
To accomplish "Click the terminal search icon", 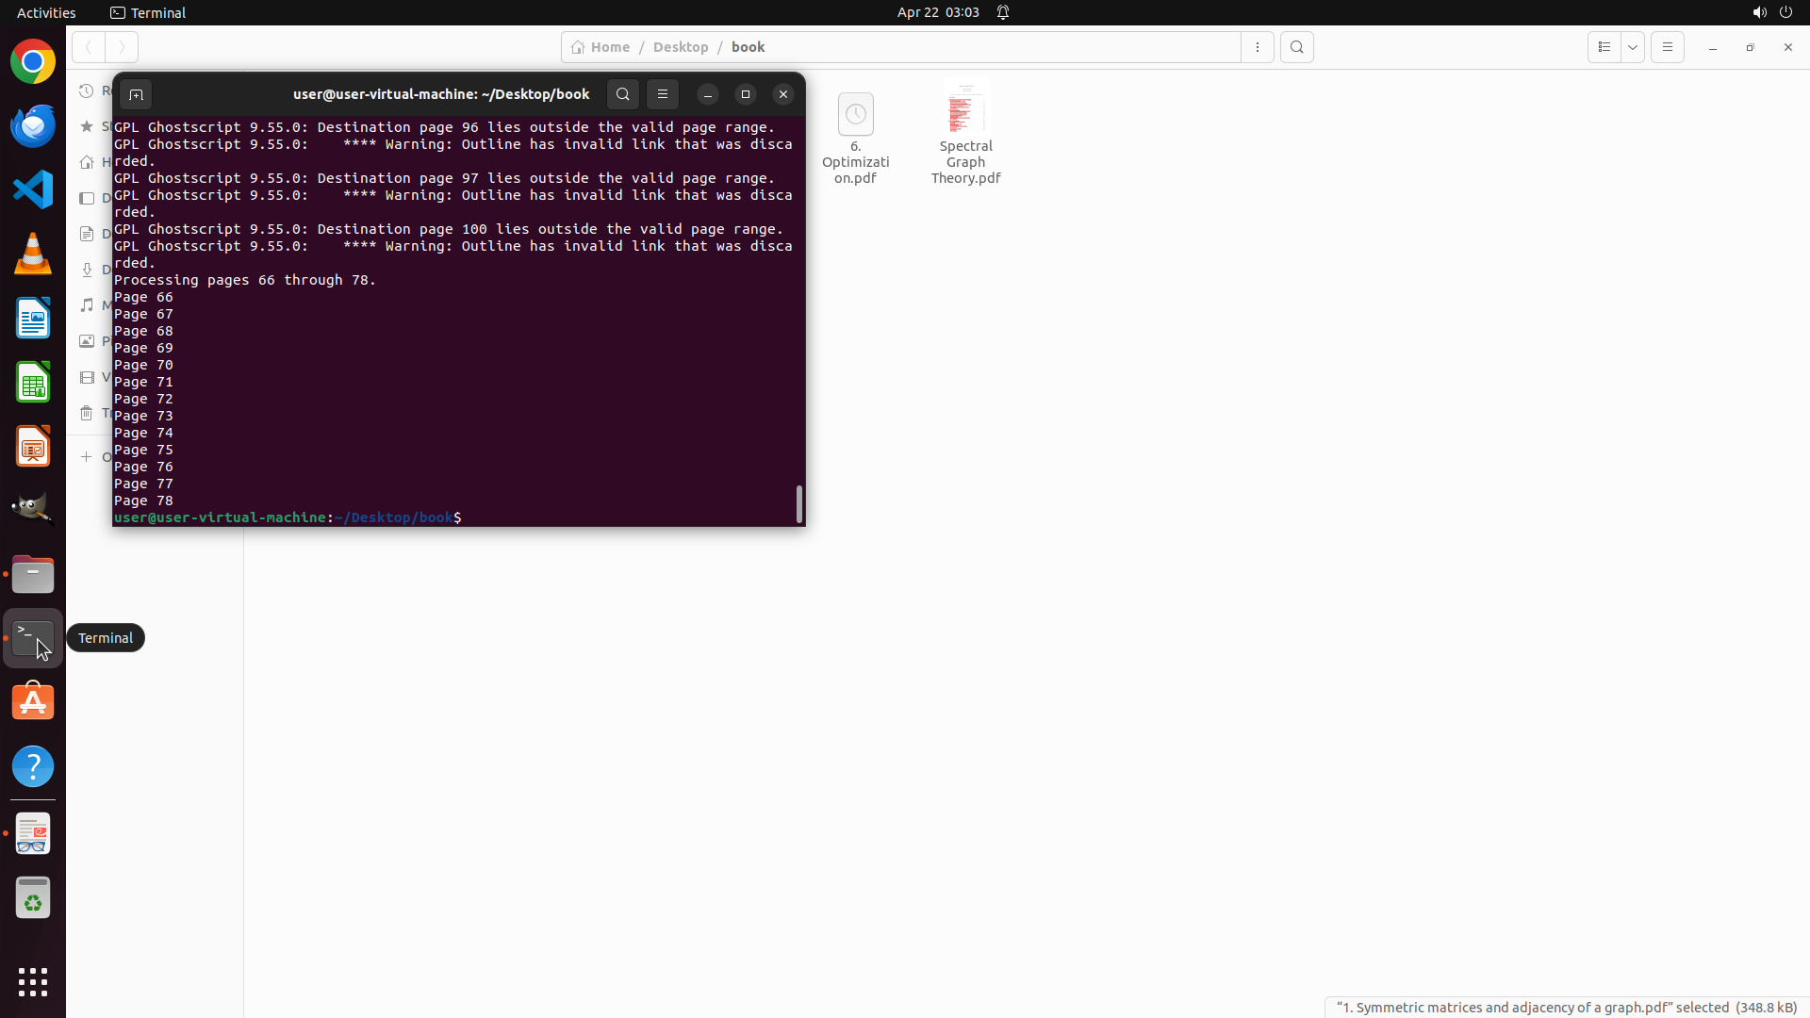I will point(622,94).
